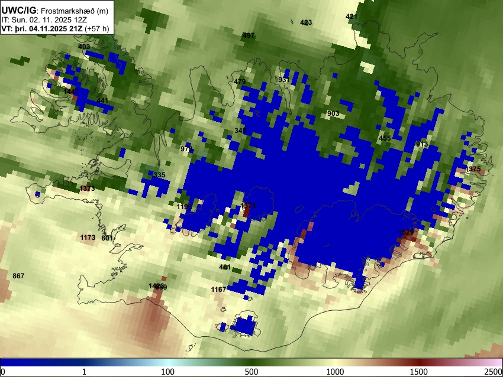Click the dark green scale segment above 500

tap(251, 362)
